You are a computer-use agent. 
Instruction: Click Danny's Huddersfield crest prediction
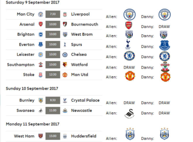164,134
